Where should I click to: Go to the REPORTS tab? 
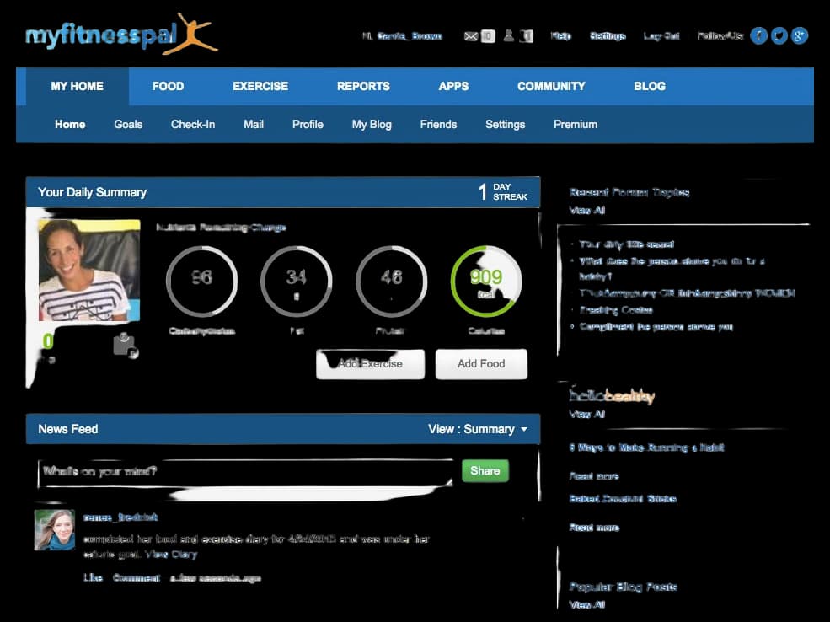tap(363, 86)
